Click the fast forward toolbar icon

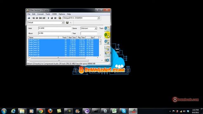(37, 18)
